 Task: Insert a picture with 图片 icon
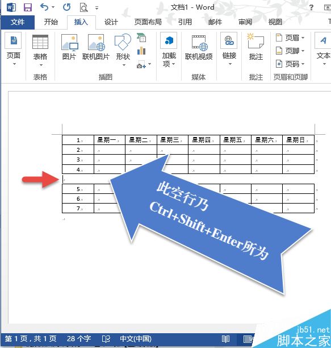(69, 43)
